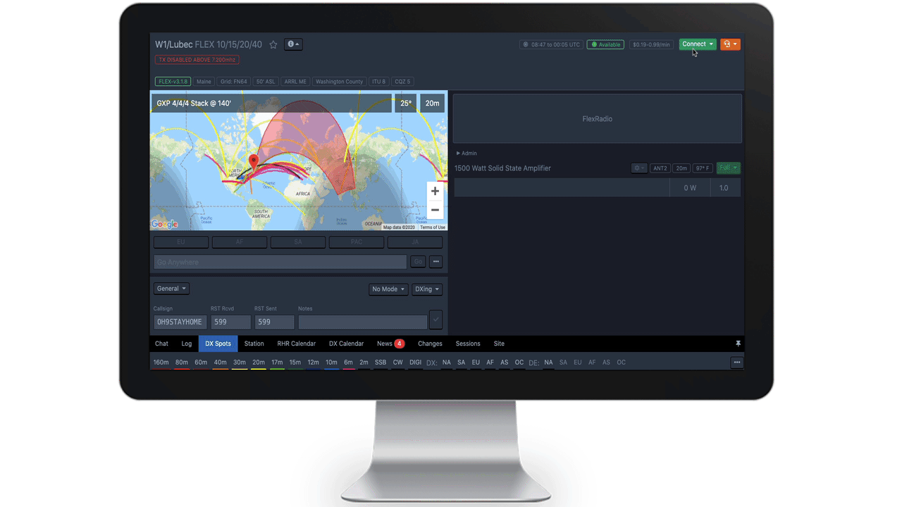Image resolution: width=902 pixels, height=507 pixels.
Task: Click the Grid: FN64 tag
Action: tap(233, 82)
